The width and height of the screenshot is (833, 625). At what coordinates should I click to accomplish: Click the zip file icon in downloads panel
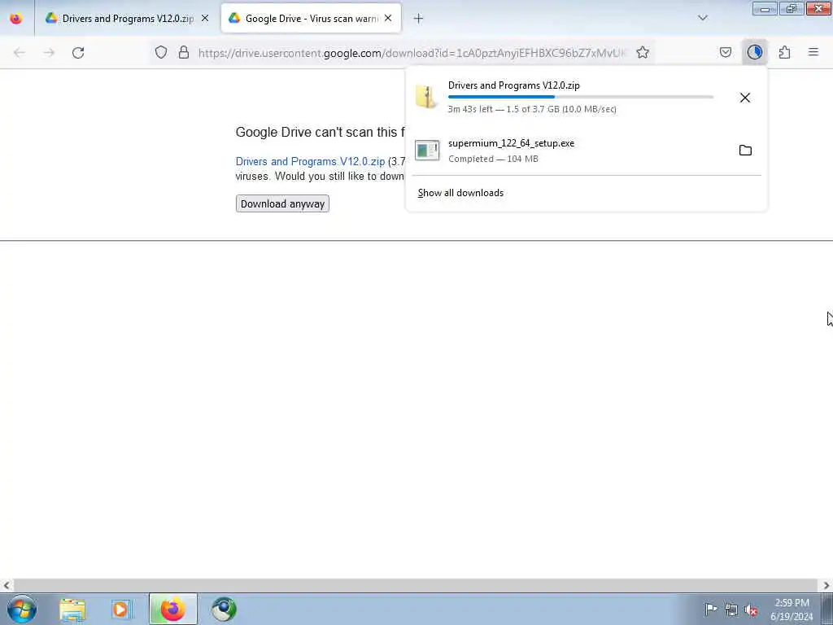click(426, 98)
